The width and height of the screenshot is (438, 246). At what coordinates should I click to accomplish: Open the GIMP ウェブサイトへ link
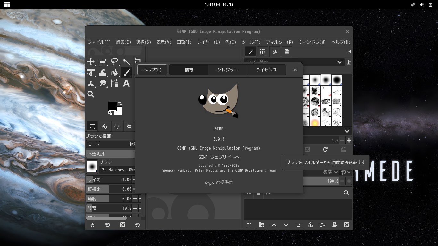coord(219,157)
